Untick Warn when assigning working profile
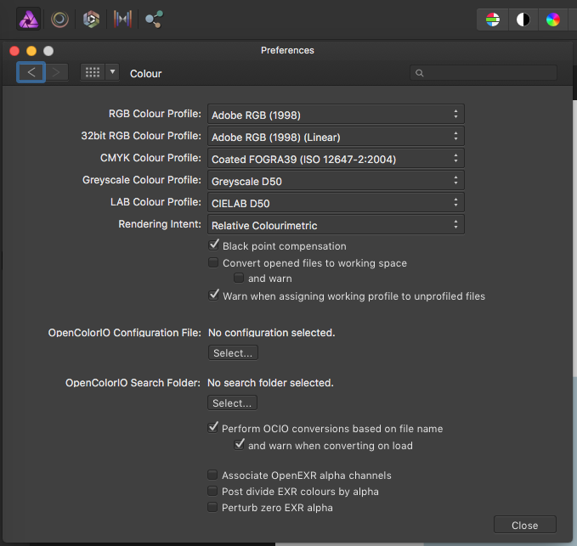This screenshot has height=546, width=577. tap(213, 296)
